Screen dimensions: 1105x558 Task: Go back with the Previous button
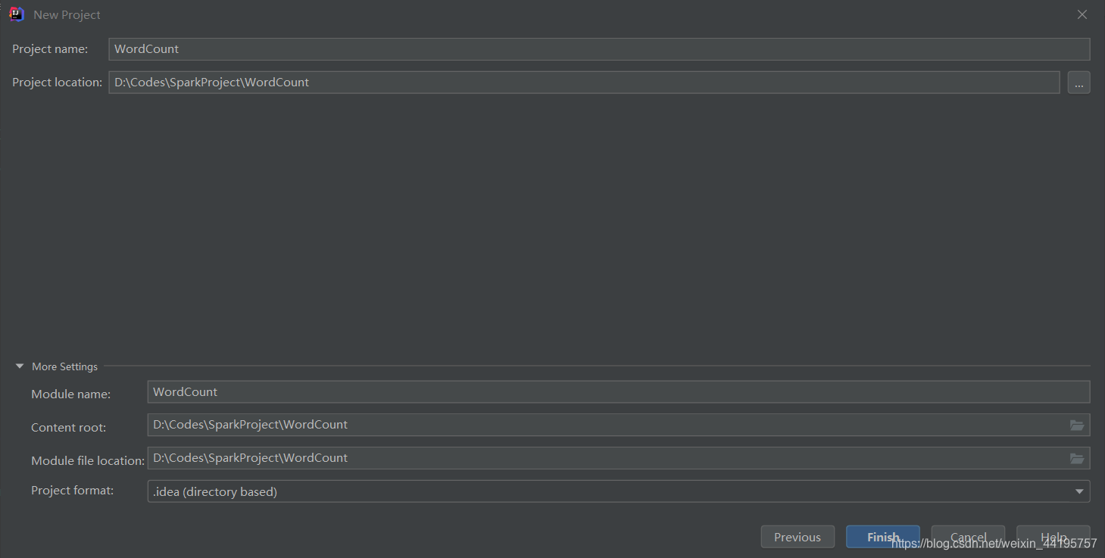click(798, 537)
